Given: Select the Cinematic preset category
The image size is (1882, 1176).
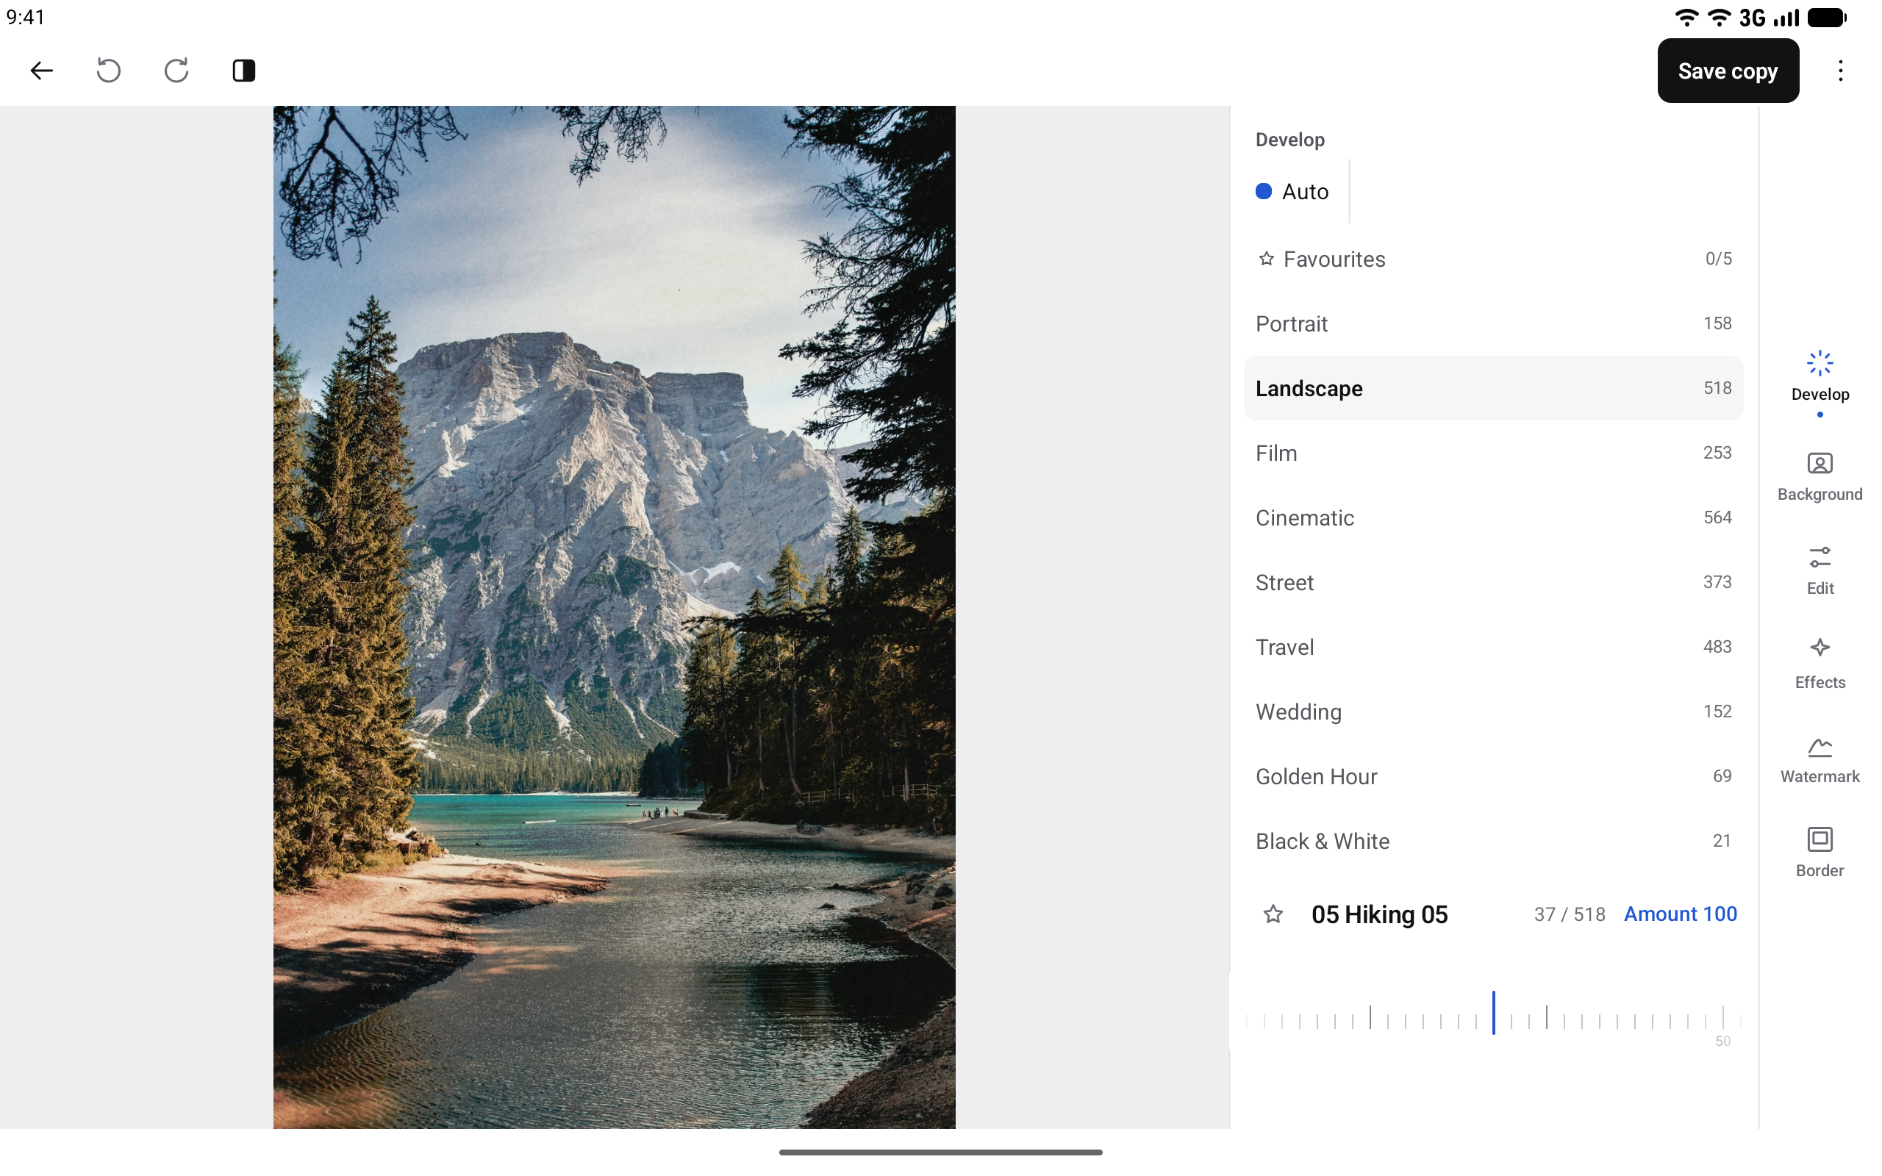Looking at the screenshot, I should click(x=1493, y=517).
